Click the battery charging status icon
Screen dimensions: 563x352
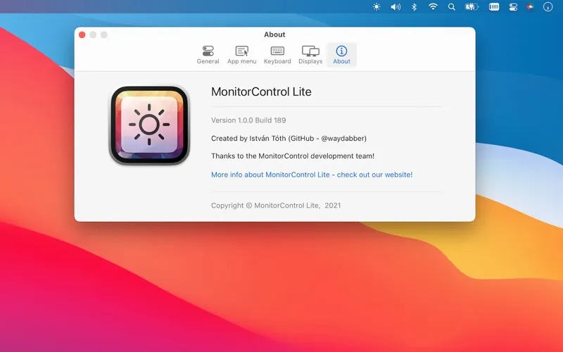click(472, 7)
